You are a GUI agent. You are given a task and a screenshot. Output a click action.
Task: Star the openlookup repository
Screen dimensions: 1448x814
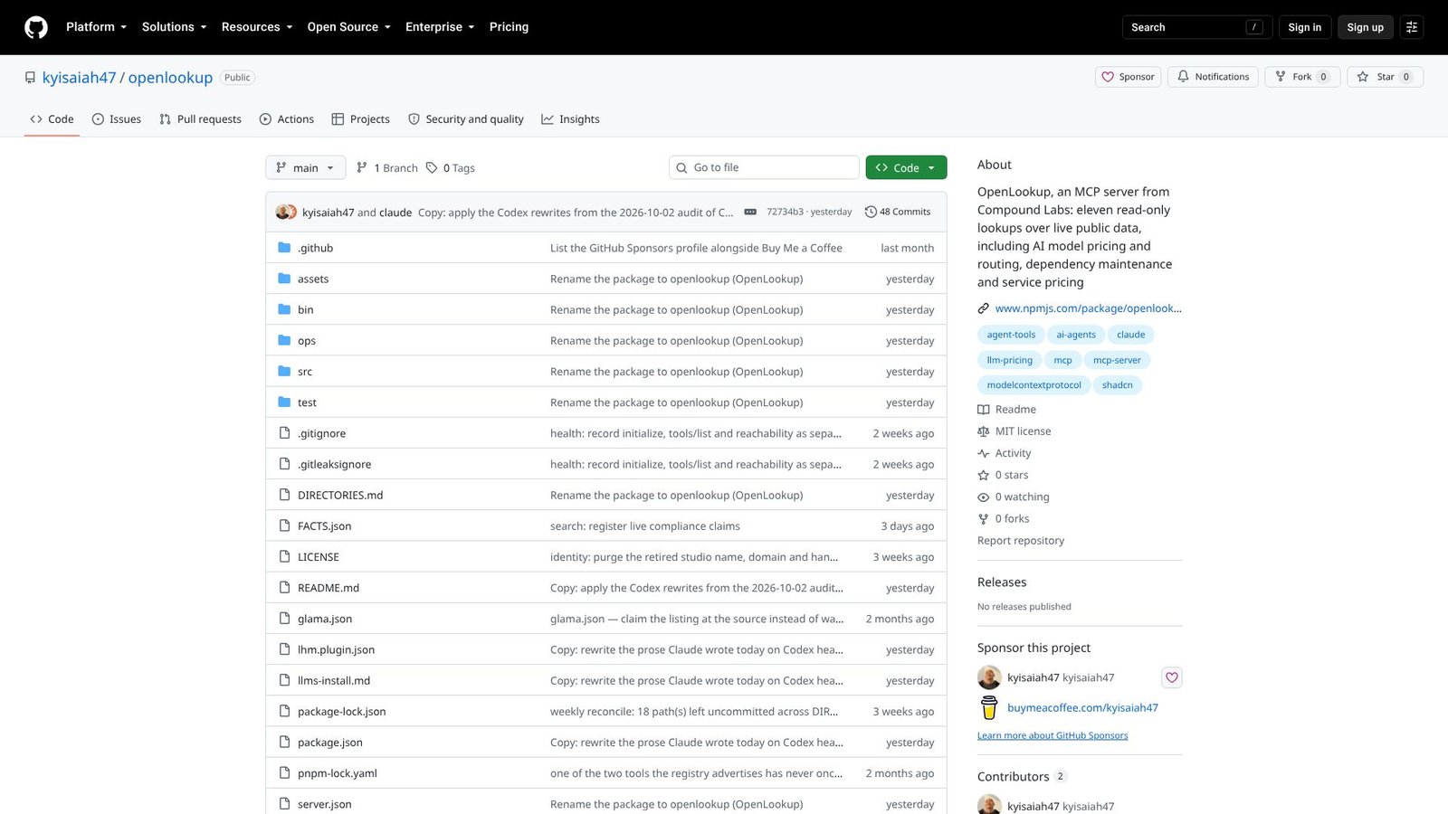tap(1385, 77)
